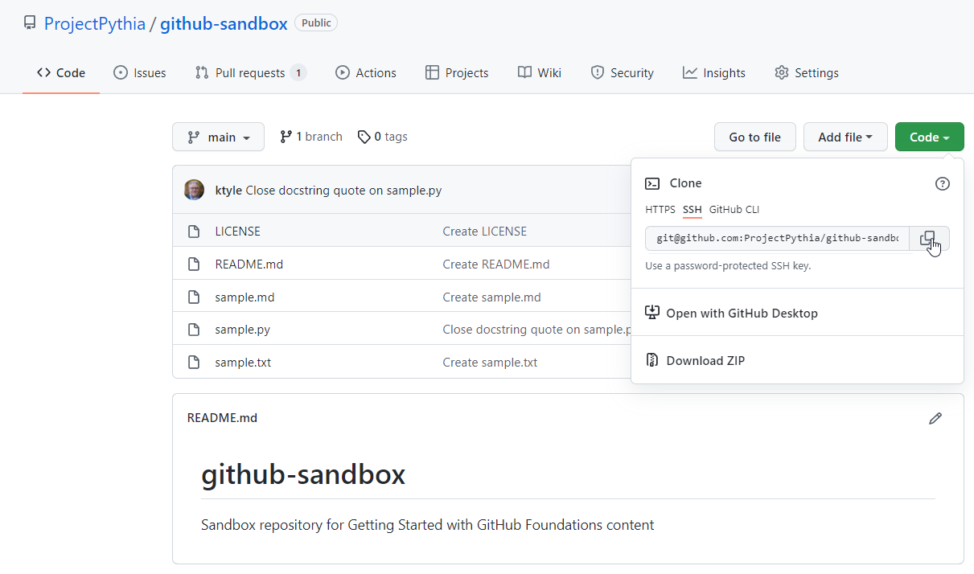Click the pencil icon to edit README.md
The image size is (974, 574).
pyautogui.click(x=935, y=418)
